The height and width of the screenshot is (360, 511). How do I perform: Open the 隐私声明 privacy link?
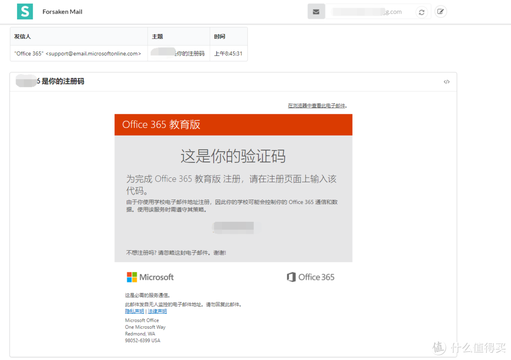[x=134, y=311]
